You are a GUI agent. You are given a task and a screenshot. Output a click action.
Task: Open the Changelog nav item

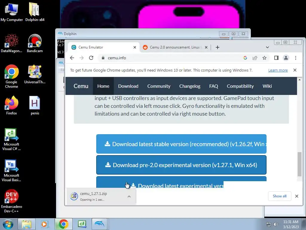pyautogui.click(x=190, y=86)
